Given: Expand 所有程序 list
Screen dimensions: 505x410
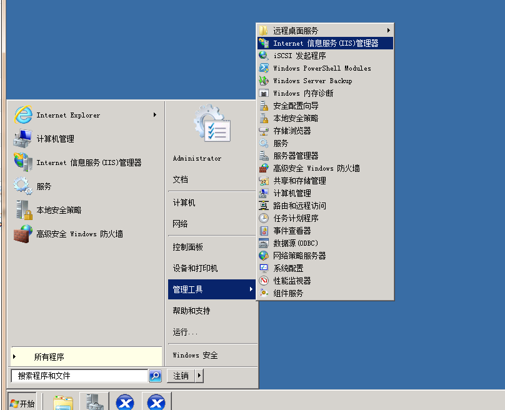Looking at the screenshot, I should click(86, 356).
